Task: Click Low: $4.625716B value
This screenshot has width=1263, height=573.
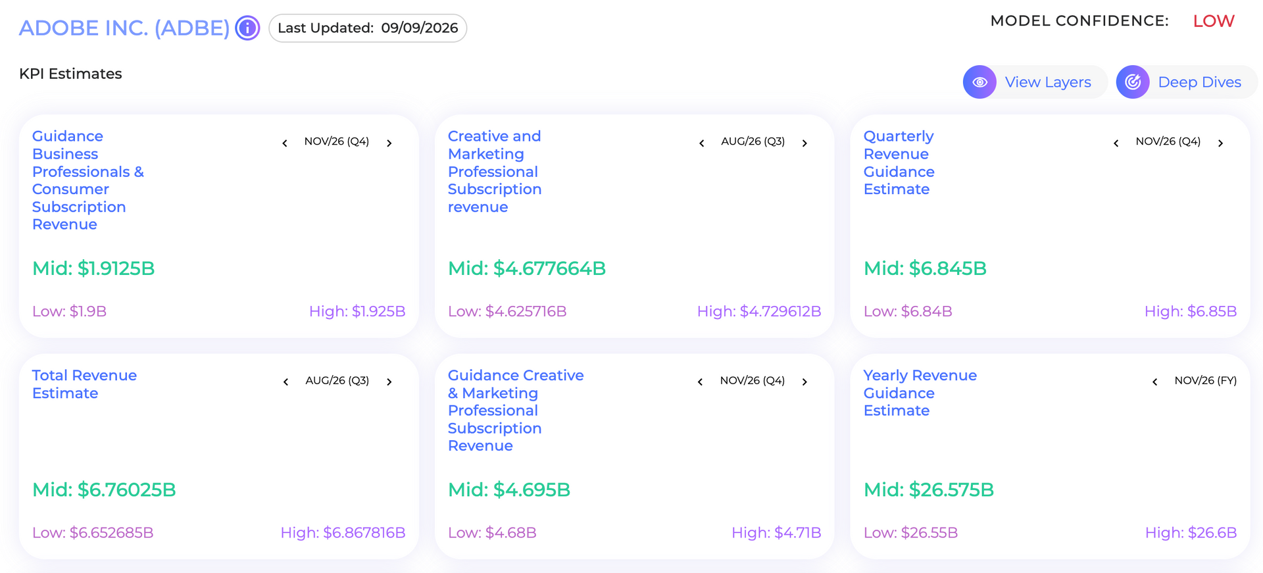Action: click(x=507, y=311)
